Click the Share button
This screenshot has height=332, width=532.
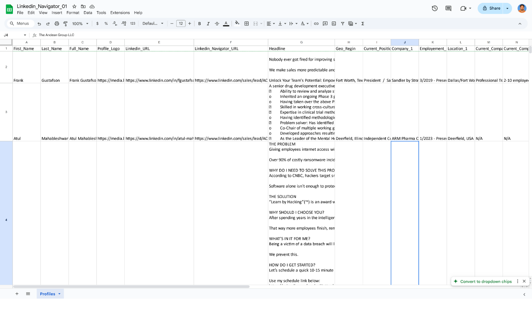click(x=490, y=8)
